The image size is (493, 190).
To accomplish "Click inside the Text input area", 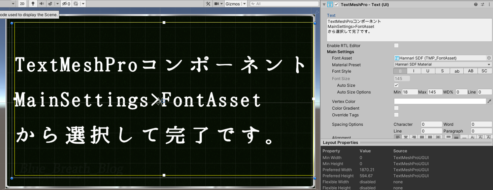I will coord(409,30).
